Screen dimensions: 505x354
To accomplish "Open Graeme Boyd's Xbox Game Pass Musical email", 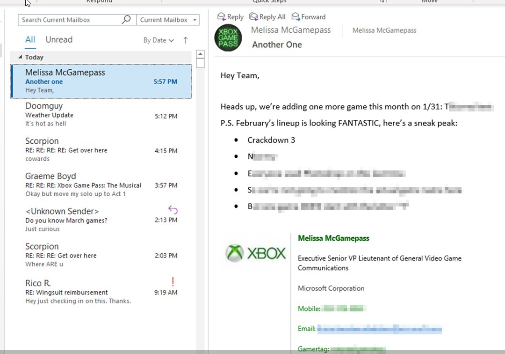I will click(x=101, y=185).
